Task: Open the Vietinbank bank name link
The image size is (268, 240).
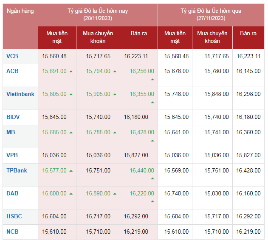Action: click(x=20, y=94)
